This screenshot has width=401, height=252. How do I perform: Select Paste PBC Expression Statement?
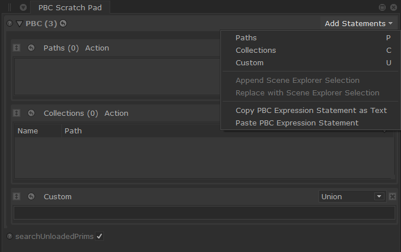point(296,123)
